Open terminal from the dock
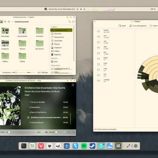 click(24, 146)
